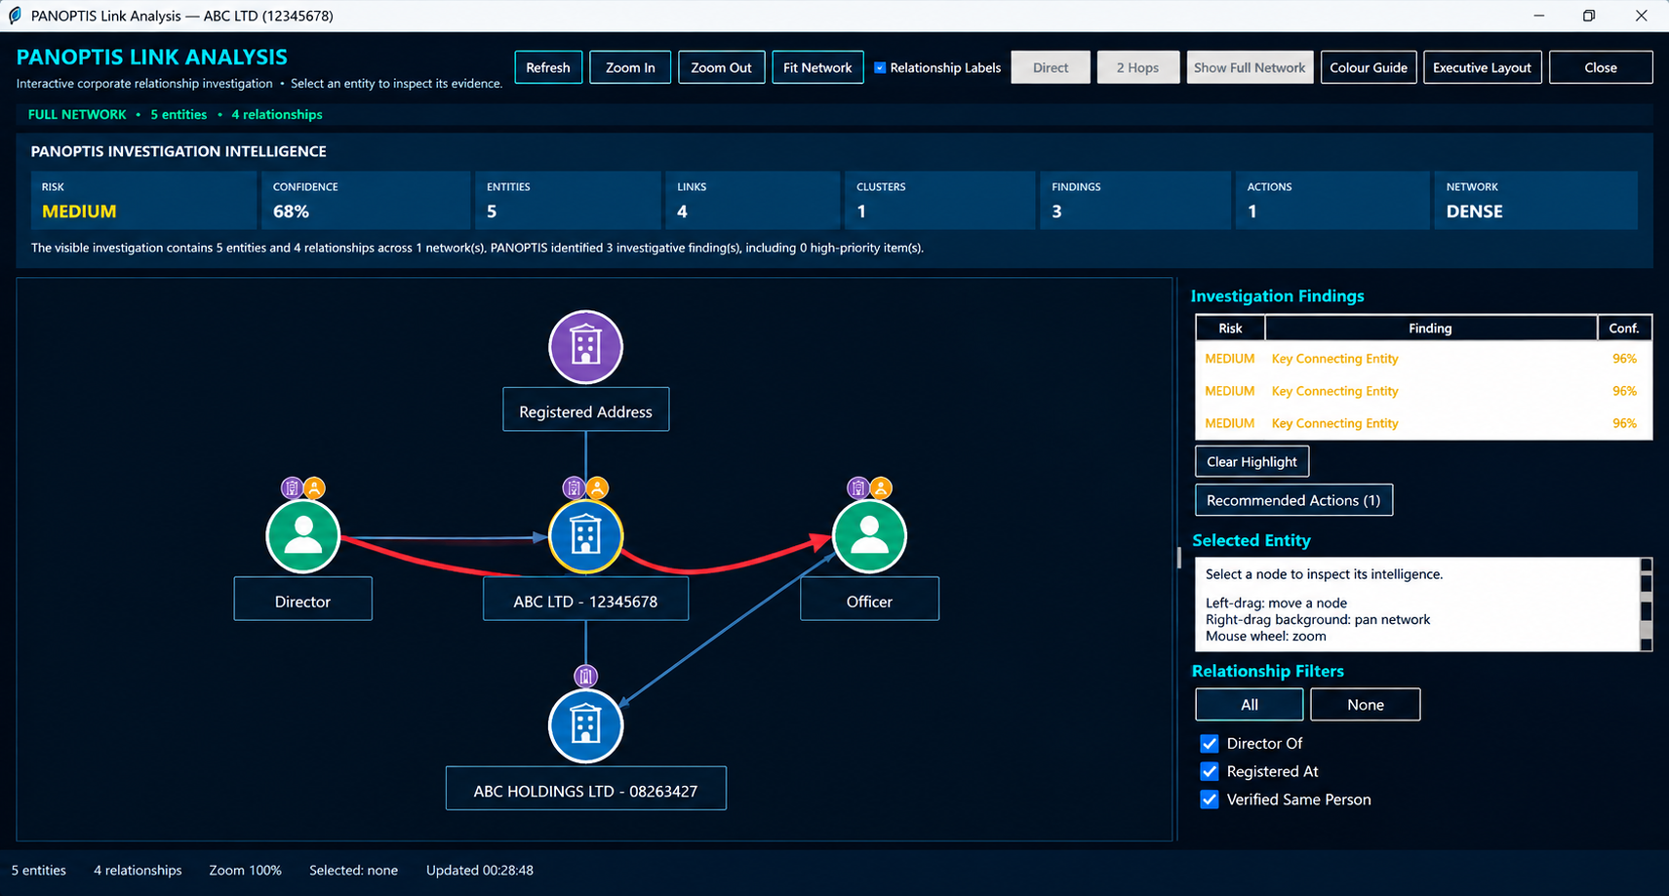This screenshot has height=896, width=1669.
Task: Open Recommended Actions (1)
Action: click(x=1293, y=500)
